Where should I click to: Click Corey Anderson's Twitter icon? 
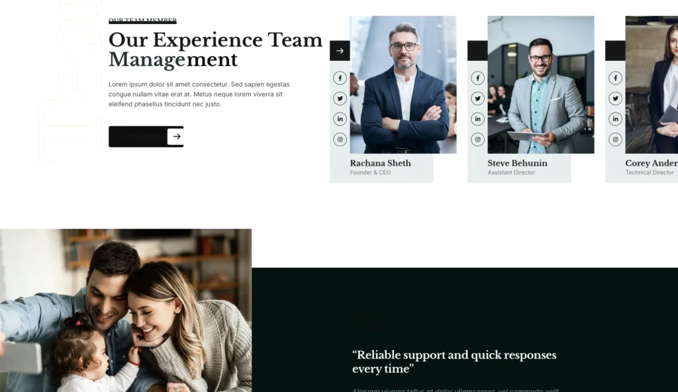pyautogui.click(x=615, y=99)
